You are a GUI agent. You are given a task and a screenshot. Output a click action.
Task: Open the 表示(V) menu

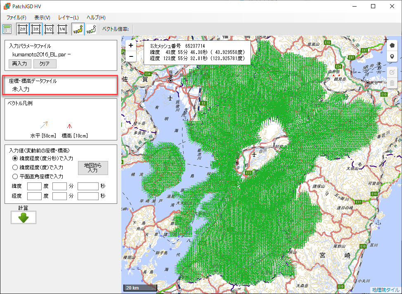42,17
